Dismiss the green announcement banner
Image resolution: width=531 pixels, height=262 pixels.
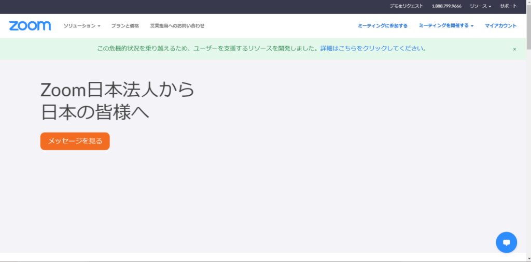click(x=514, y=49)
